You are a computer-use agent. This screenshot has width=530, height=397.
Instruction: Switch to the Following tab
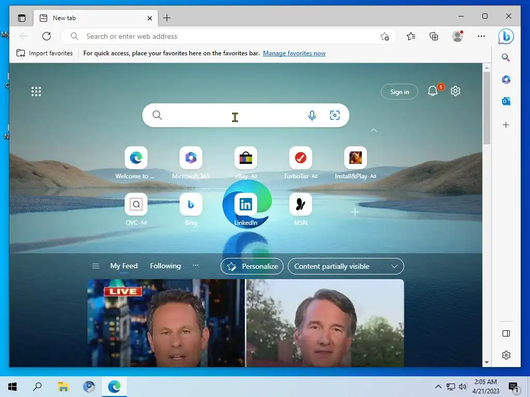165,266
